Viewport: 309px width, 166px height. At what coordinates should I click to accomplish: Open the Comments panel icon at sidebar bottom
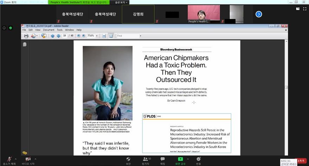tap(25, 153)
